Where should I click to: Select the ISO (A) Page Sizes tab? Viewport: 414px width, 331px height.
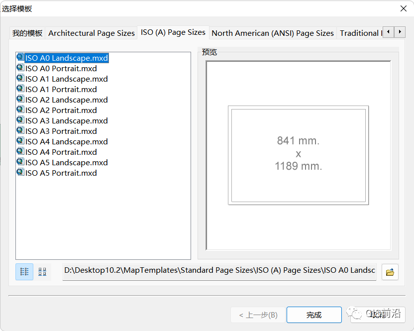click(x=173, y=32)
